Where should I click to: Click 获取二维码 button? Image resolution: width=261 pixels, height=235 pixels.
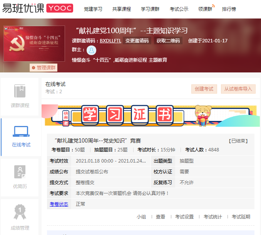tap(169, 41)
